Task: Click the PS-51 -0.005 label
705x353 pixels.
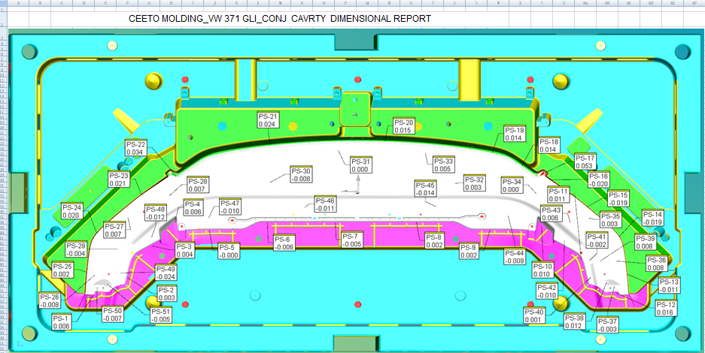Action: click(x=163, y=315)
